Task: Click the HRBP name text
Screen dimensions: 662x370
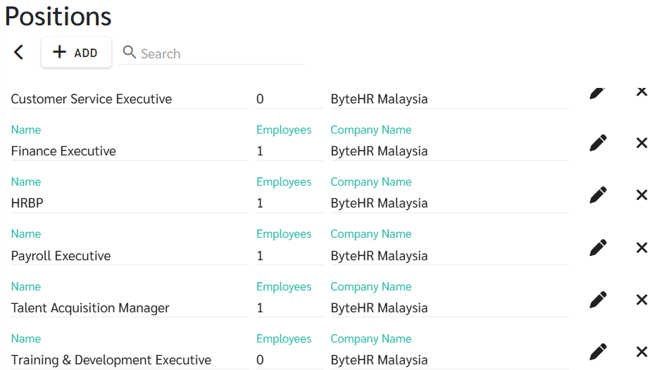Action: (27, 203)
